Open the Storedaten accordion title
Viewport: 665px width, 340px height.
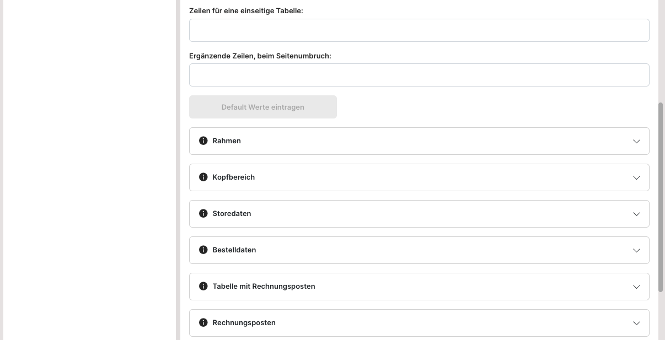(x=232, y=214)
